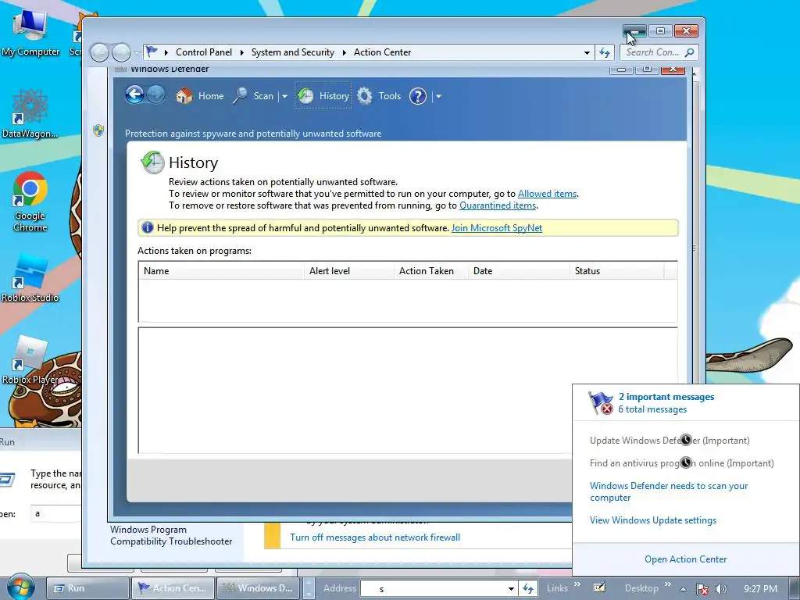Open Roblox Player desktop shortcut
The width and height of the screenshot is (800, 600).
(30, 360)
